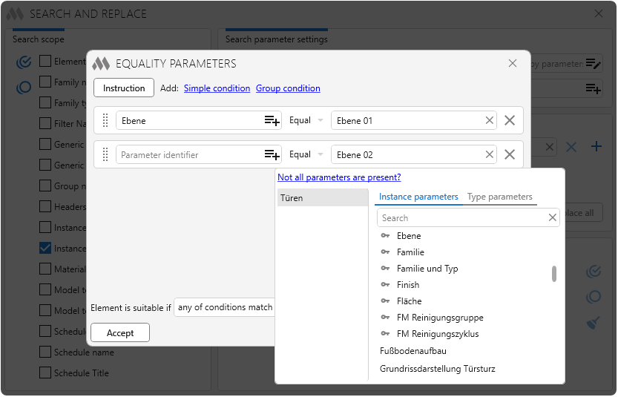
Task: Open 'Not all parameters are present?' link
Action: [339, 177]
